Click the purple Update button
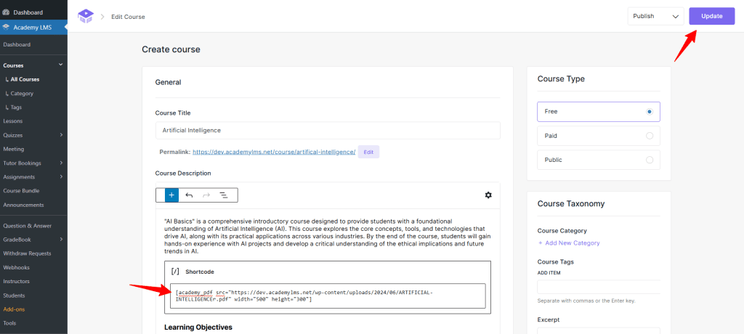This screenshot has width=744, height=334. tap(711, 16)
